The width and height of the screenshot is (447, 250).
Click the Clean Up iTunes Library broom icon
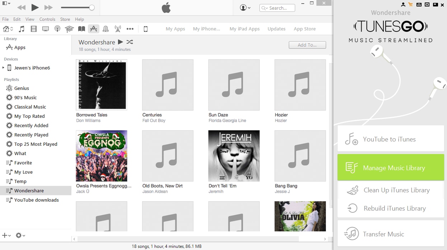pyautogui.click(x=353, y=190)
